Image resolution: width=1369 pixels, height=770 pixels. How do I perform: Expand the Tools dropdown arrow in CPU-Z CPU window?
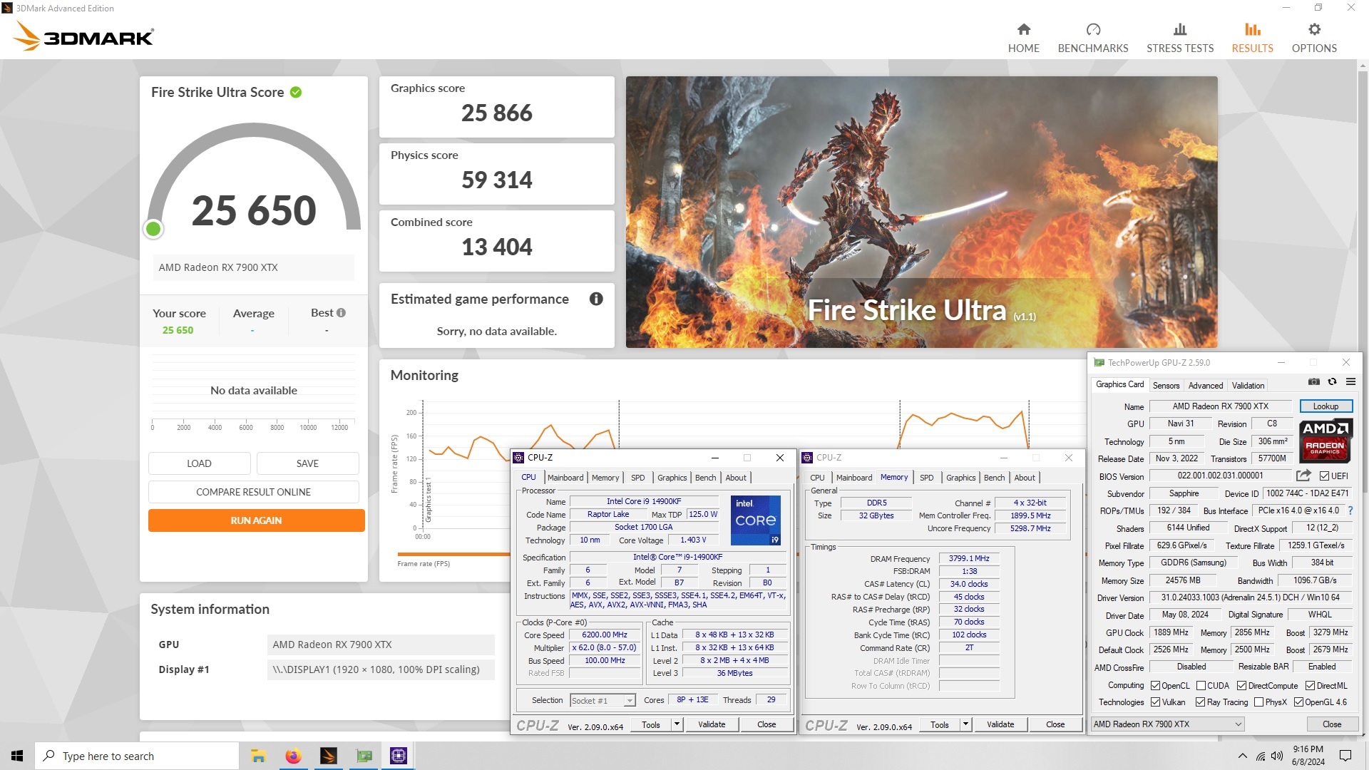click(x=677, y=724)
